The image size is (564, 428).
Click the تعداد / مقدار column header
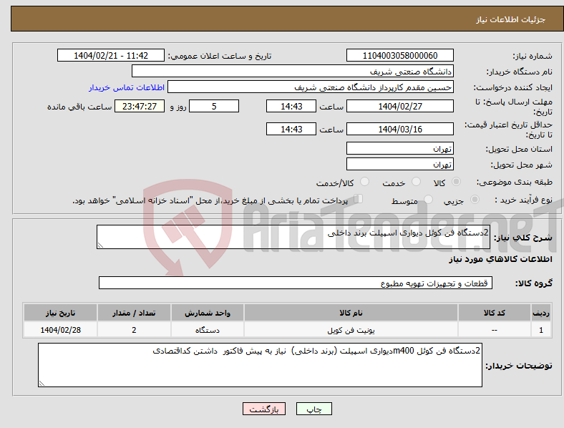134,313
